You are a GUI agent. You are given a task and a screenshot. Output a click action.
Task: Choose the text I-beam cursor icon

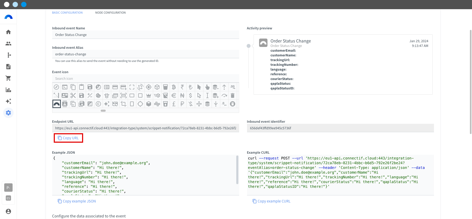pos(207,95)
